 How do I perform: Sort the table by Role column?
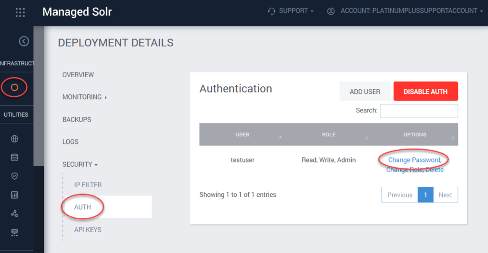pos(329,134)
